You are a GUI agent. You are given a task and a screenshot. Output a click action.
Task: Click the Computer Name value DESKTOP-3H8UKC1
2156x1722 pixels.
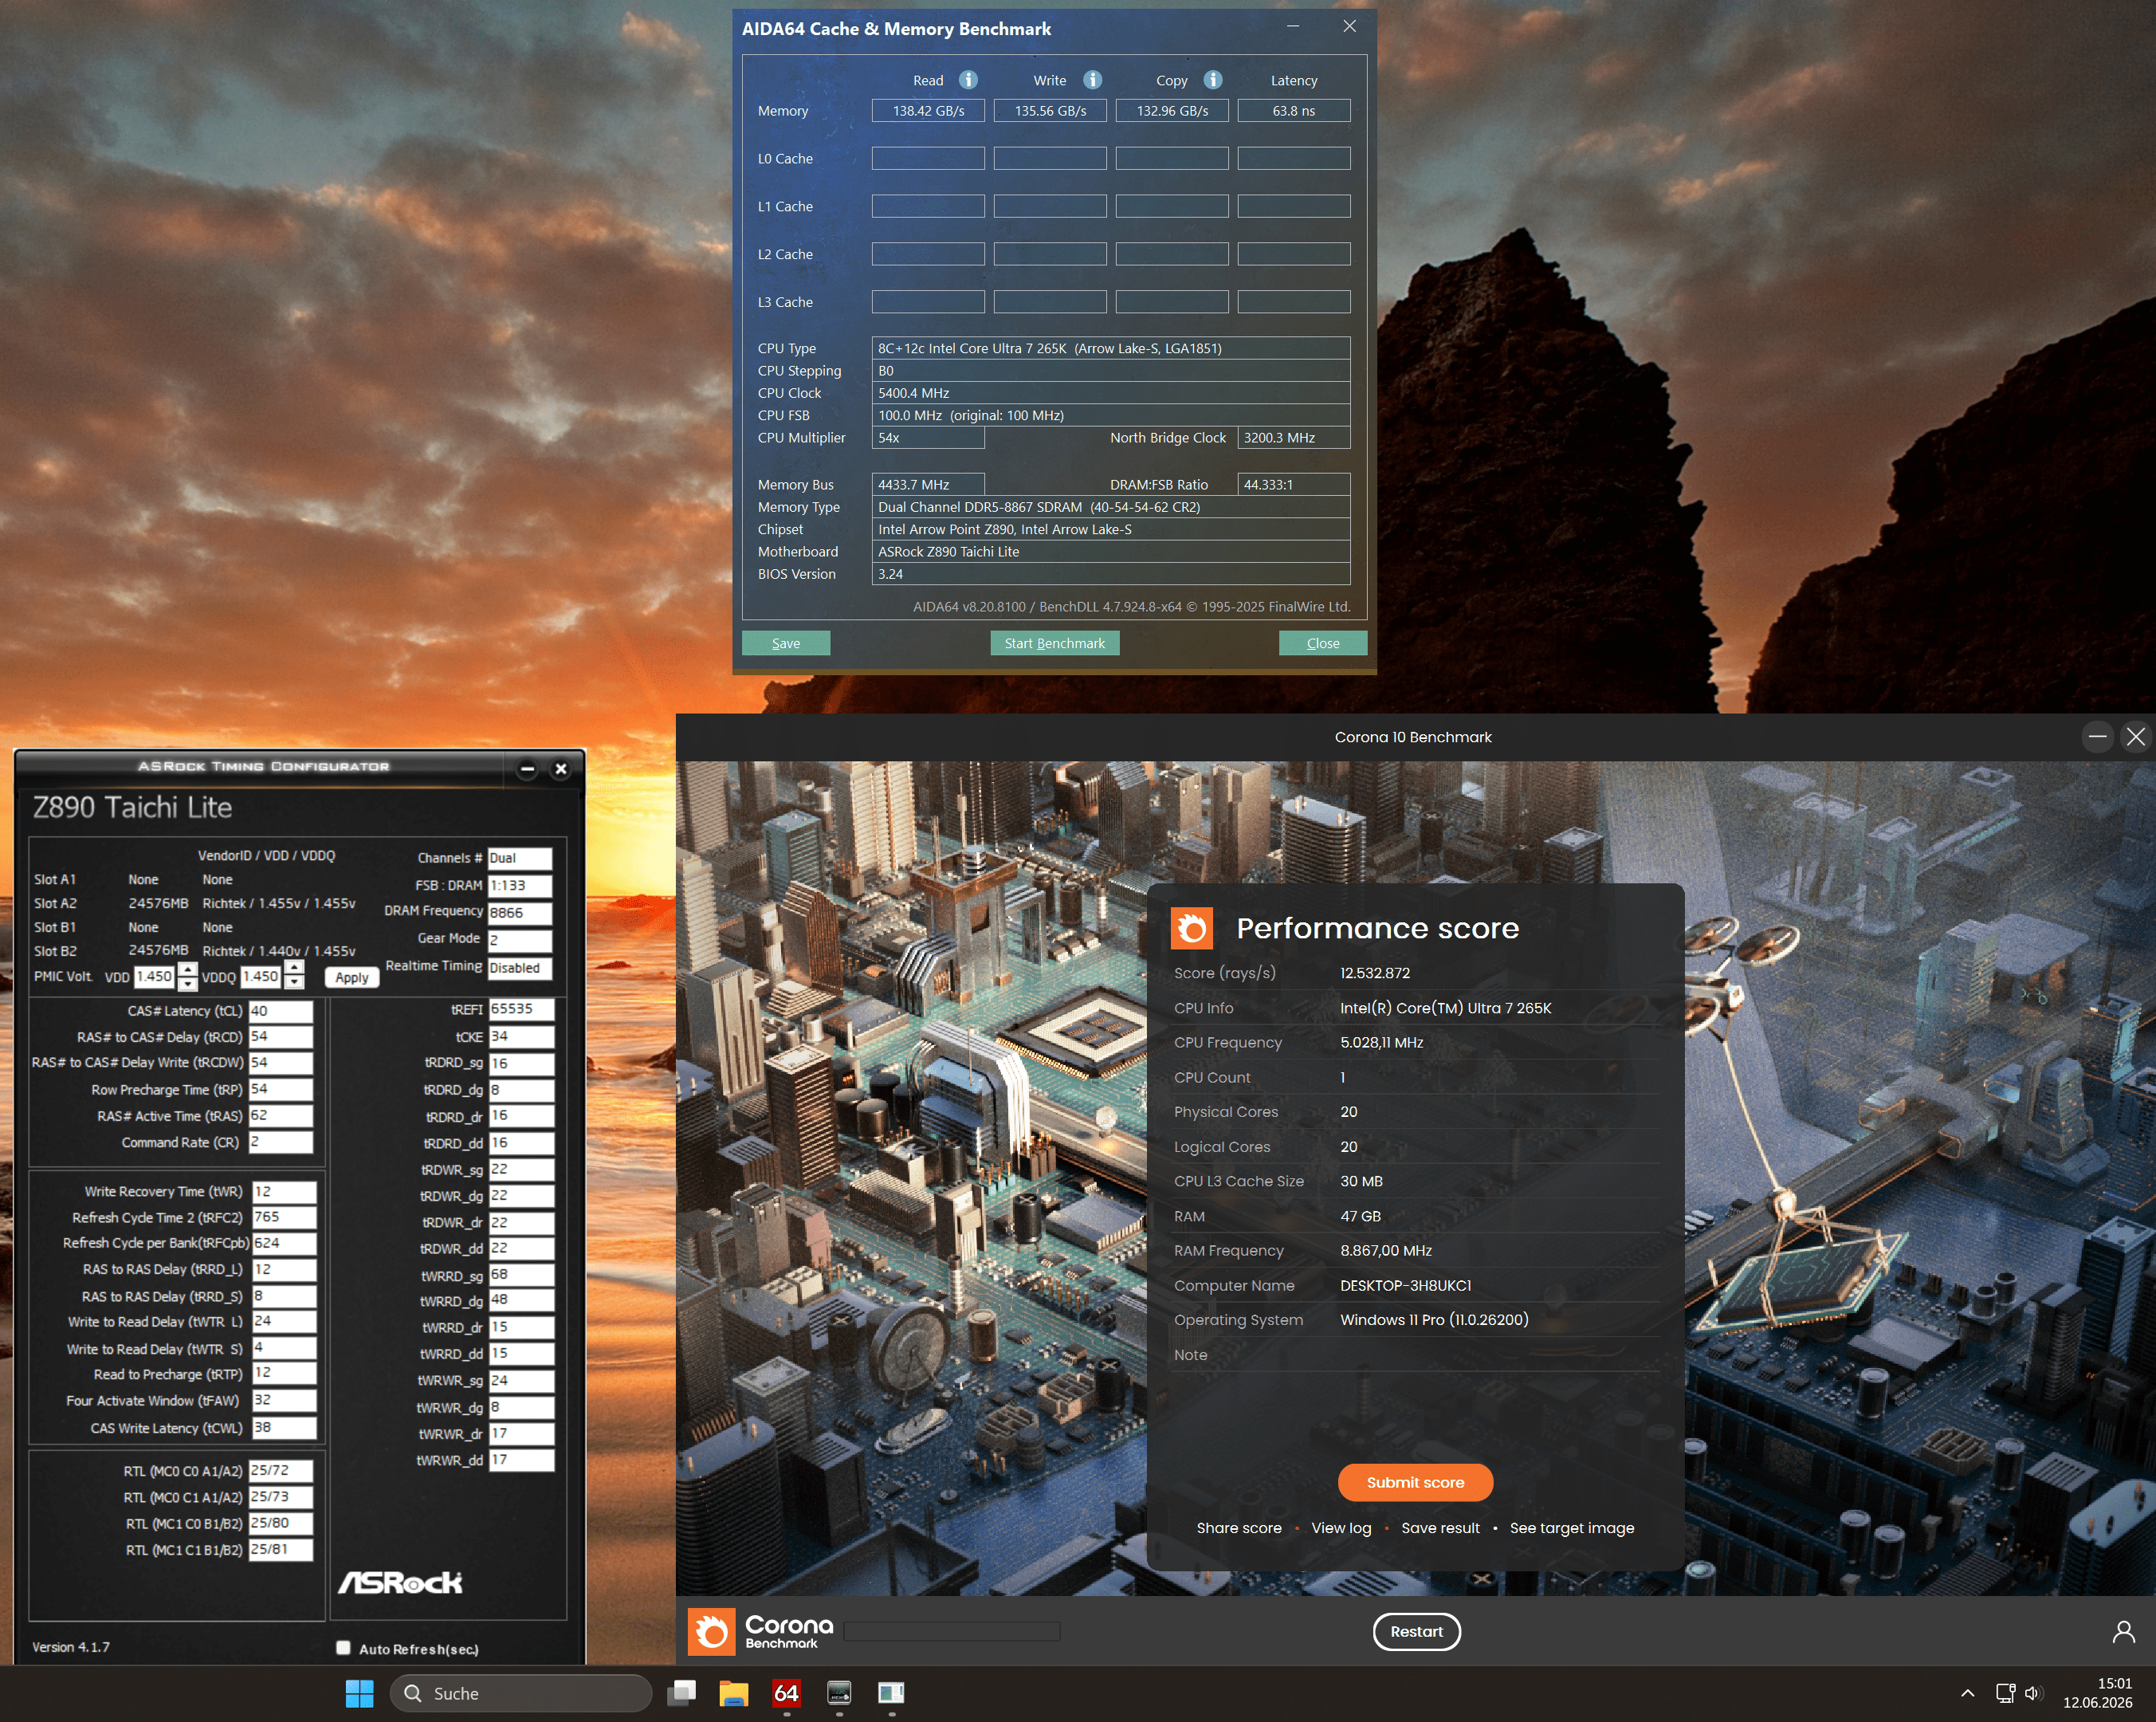point(1406,1285)
